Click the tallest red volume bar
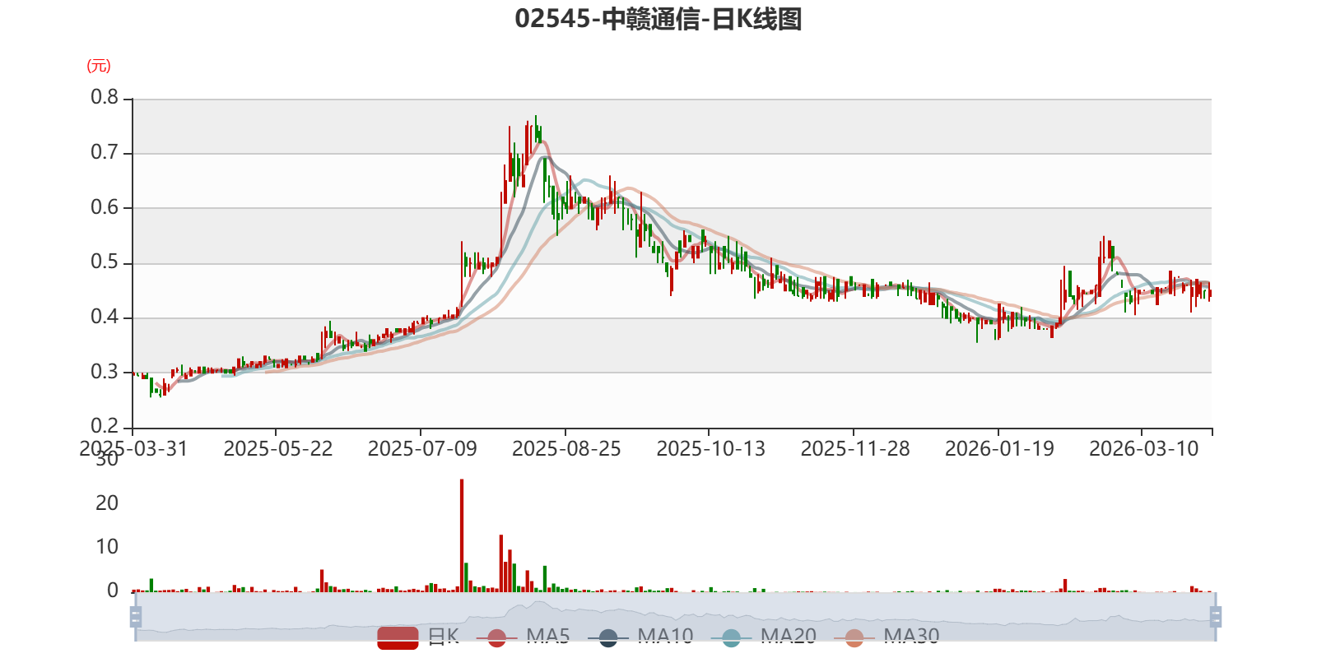 coord(462,535)
